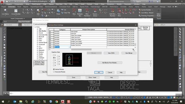Open Google Chrome from the taskbar
This screenshot has width=185, height=104.
(57, 101)
